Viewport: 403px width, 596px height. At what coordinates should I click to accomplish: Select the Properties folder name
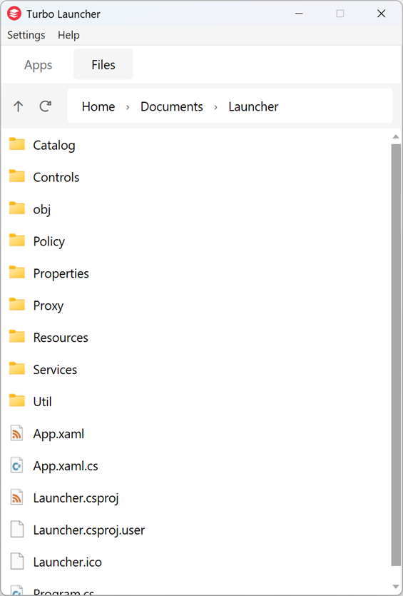click(61, 273)
